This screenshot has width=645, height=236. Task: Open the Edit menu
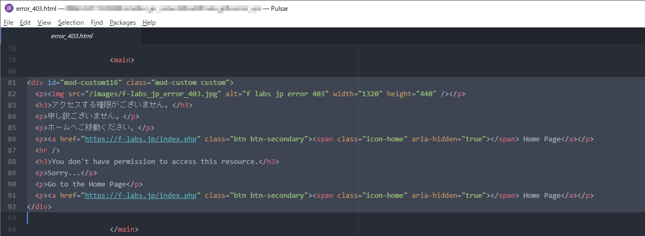(x=25, y=23)
